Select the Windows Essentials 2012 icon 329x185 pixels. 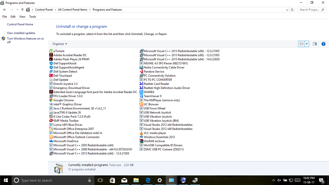pyautogui.click(x=141, y=137)
